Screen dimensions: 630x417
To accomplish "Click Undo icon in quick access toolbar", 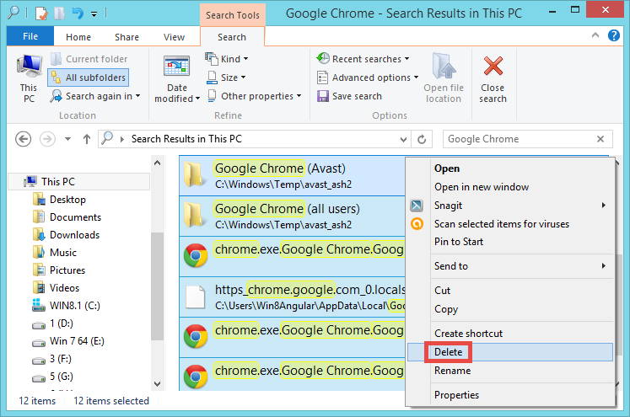I will (x=78, y=13).
